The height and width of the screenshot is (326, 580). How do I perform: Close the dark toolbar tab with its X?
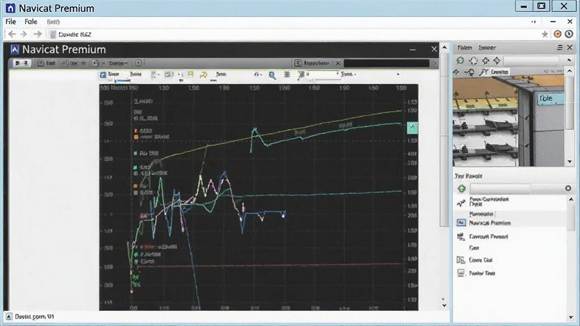pos(338,63)
